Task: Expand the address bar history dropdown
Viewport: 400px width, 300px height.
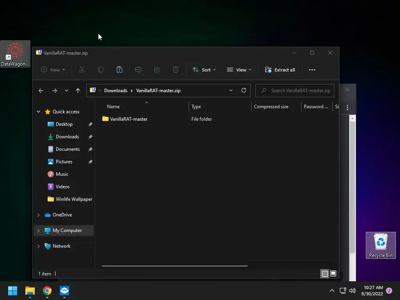Action: click(230, 90)
